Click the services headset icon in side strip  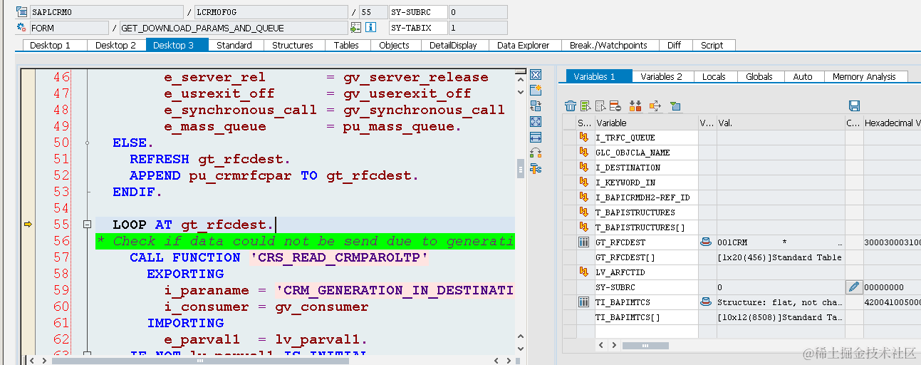[x=536, y=153]
